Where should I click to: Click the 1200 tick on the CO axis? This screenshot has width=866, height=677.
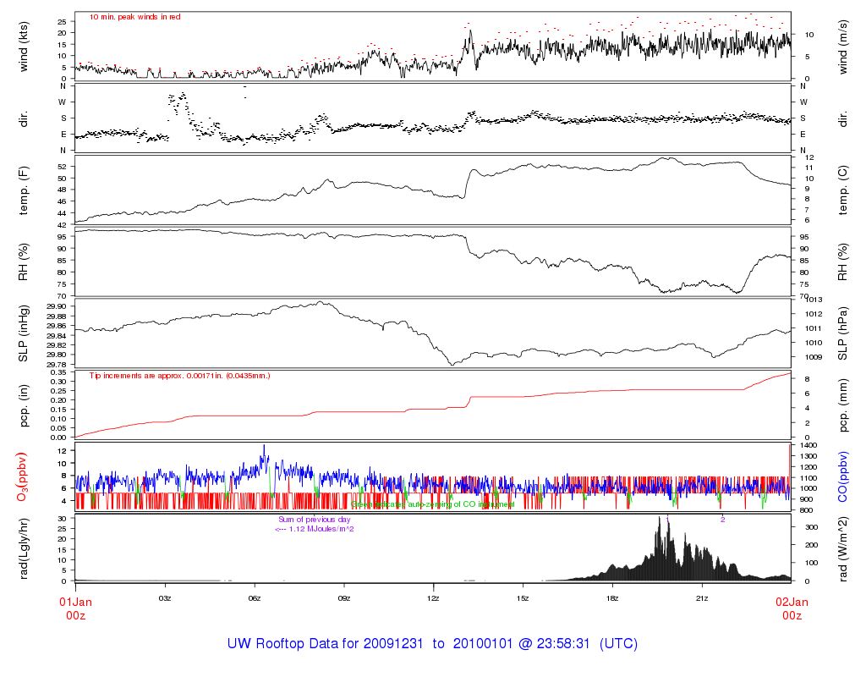point(808,467)
